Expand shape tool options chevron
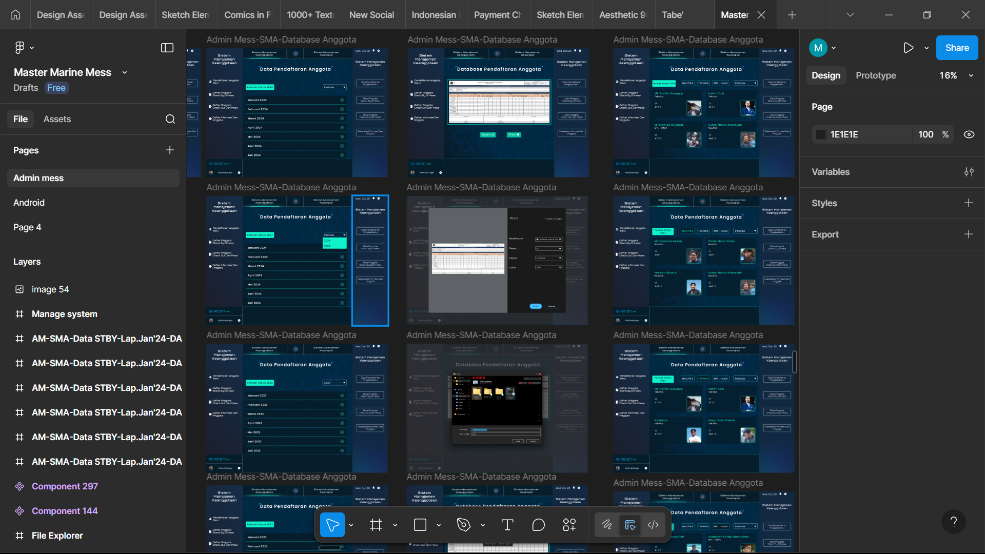 click(x=439, y=525)
